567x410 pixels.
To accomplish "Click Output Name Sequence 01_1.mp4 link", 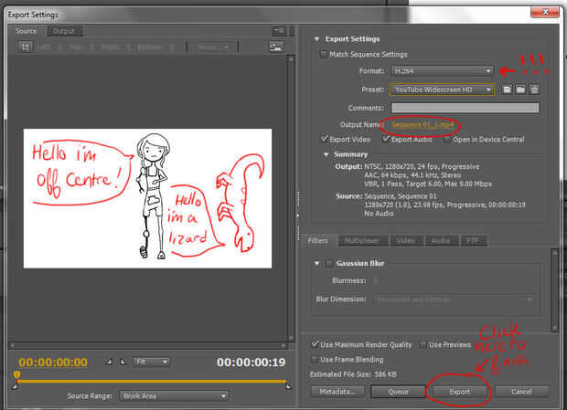I will click(423, 125).
